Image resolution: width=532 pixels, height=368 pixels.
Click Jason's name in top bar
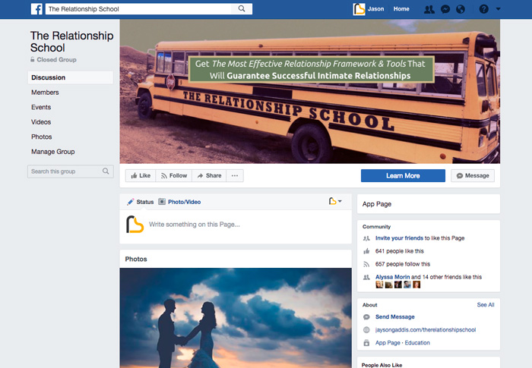coord(375,9)
